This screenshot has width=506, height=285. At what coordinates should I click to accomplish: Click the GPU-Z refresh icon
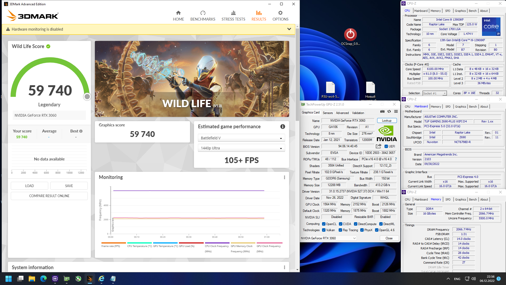tap(389, 112)
